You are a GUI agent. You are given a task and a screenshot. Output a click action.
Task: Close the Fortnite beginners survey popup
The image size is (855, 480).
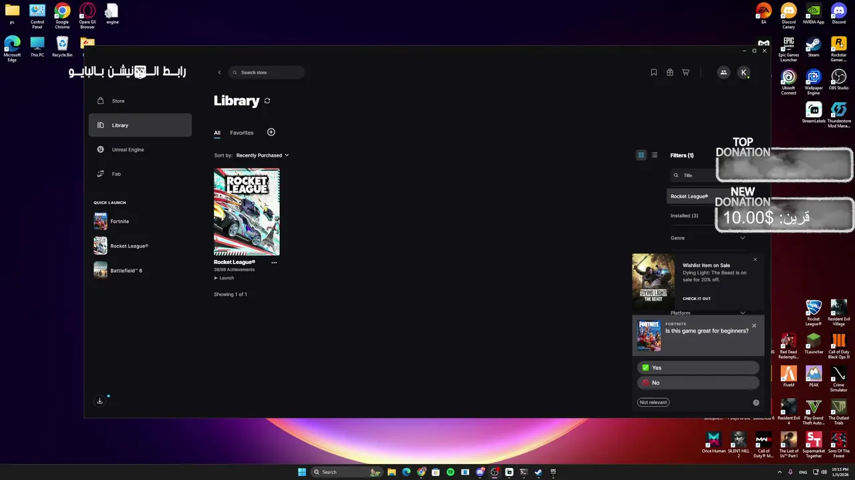click(754, 326)
